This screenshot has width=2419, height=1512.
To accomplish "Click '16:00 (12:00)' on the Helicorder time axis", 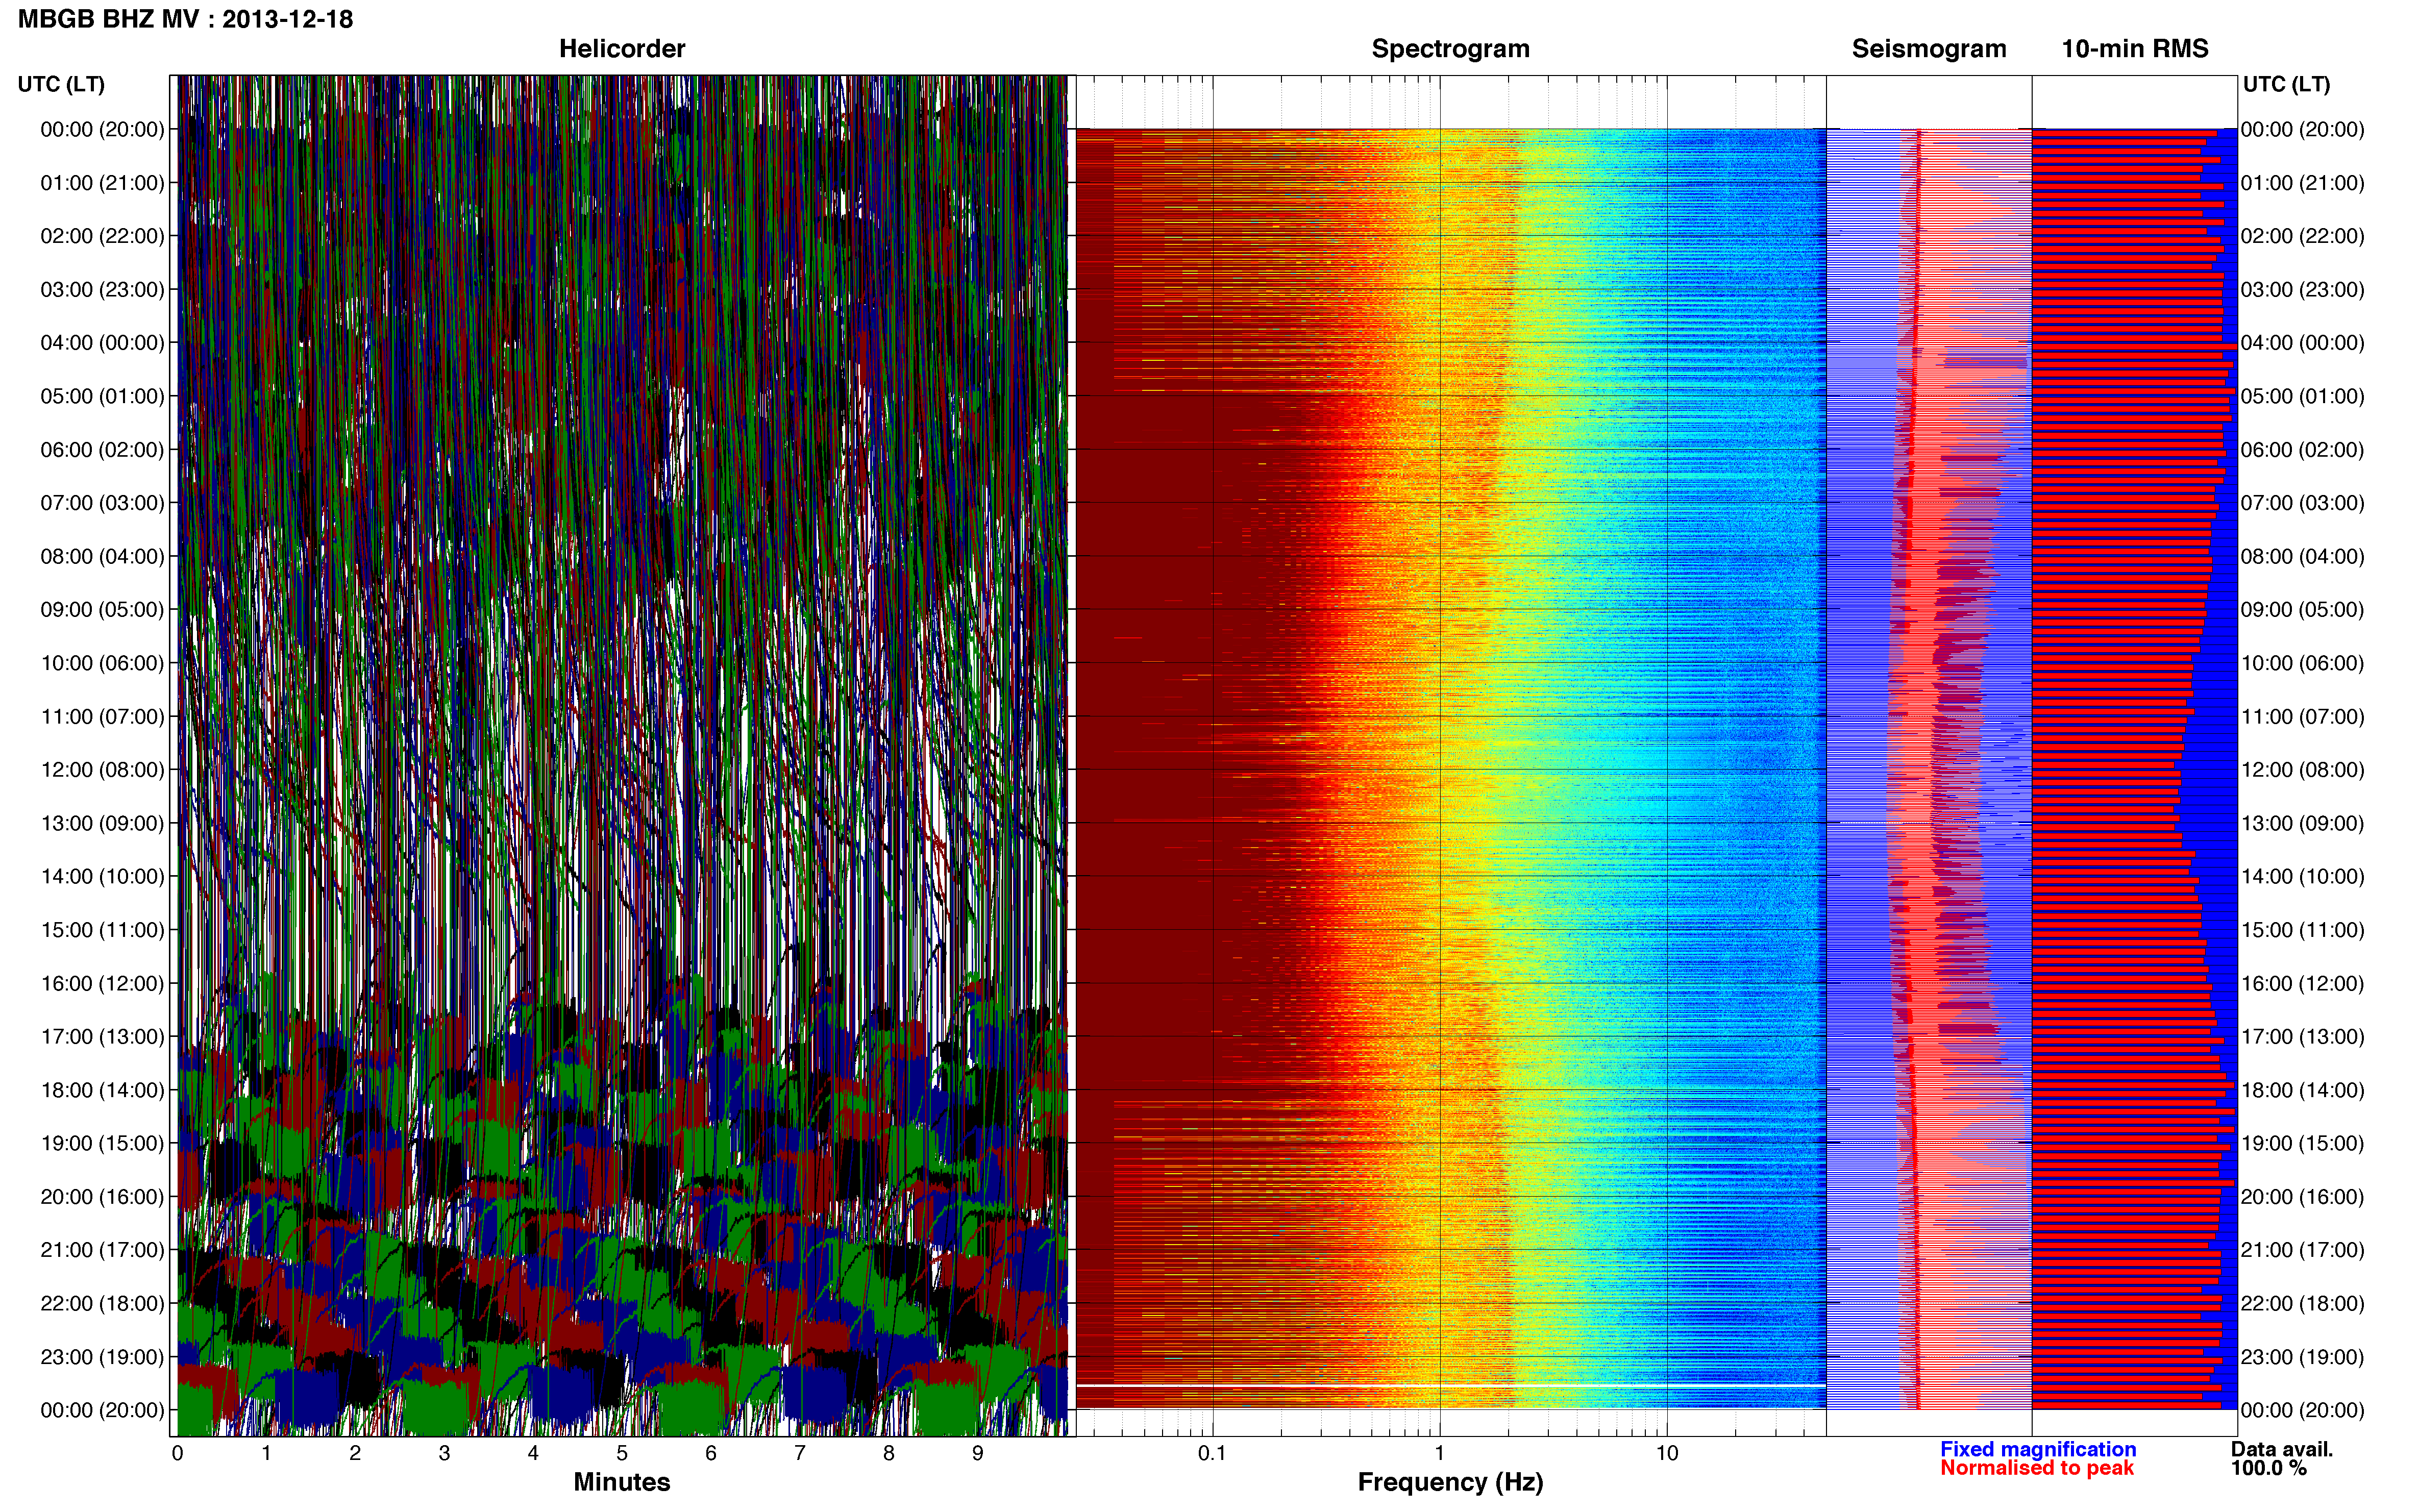I will pos(102,983).
